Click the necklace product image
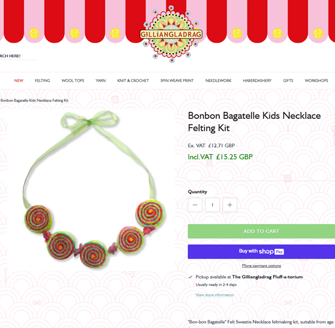335x328 pixels. pos(91,190)
